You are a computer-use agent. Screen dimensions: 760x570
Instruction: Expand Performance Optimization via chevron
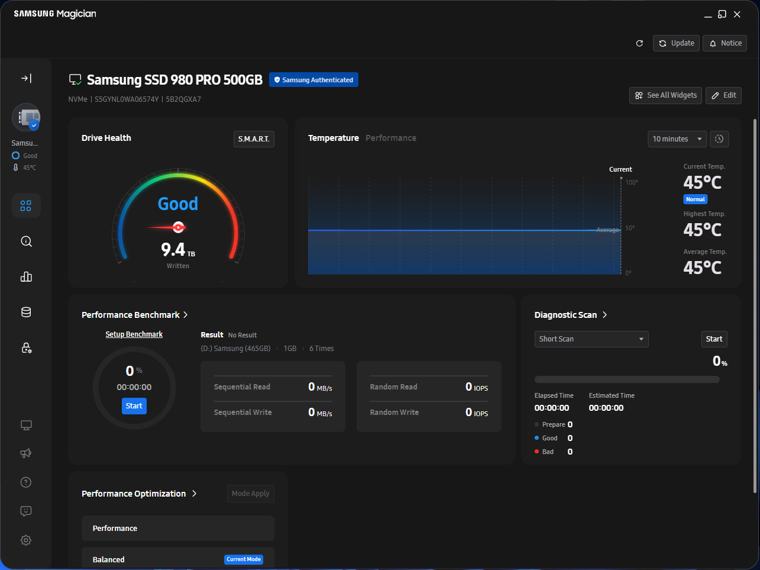pos(194,494)
